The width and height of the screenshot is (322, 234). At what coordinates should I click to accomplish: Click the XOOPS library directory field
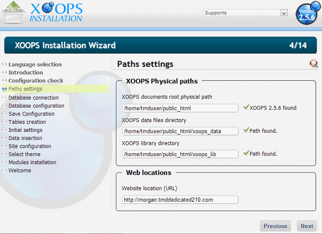(180, 154)
